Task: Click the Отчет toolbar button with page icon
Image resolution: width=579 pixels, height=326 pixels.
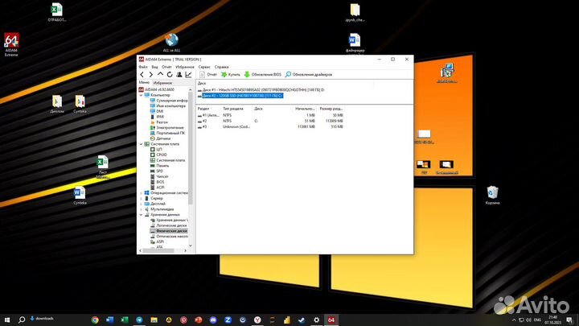Action: [208, 75]
